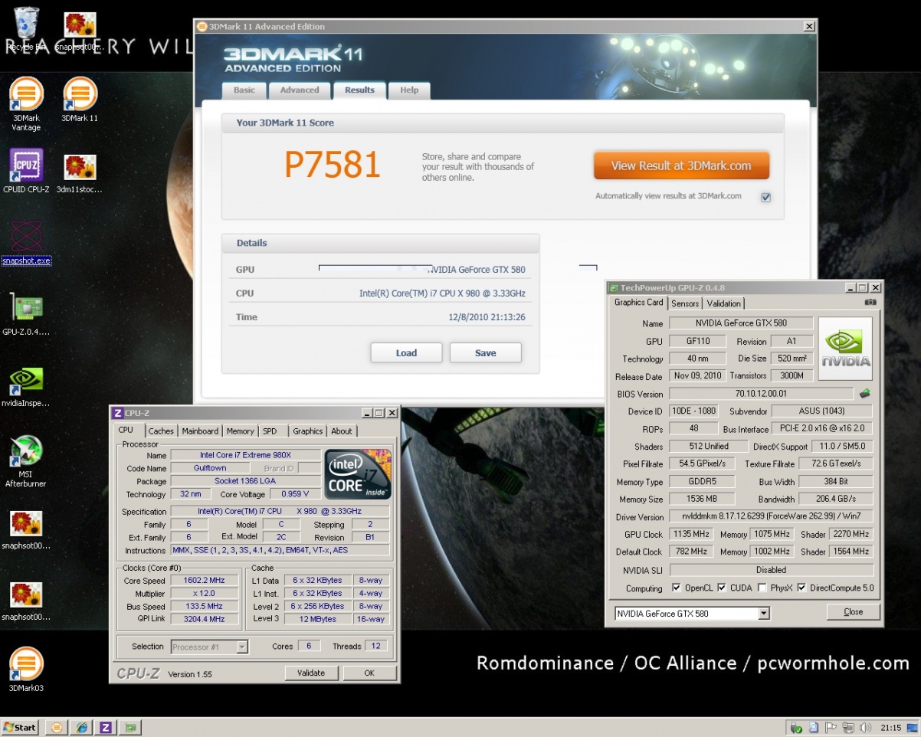The image size is (921, 737).
Task: Toggle automatically view results at 3DMark.com checkbox
Action: (765, 197)
